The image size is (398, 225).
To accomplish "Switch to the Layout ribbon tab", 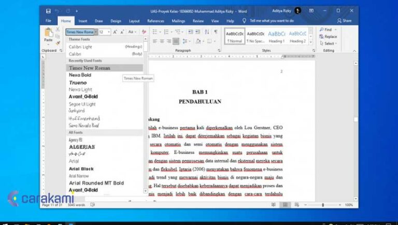I will point(134,21).
